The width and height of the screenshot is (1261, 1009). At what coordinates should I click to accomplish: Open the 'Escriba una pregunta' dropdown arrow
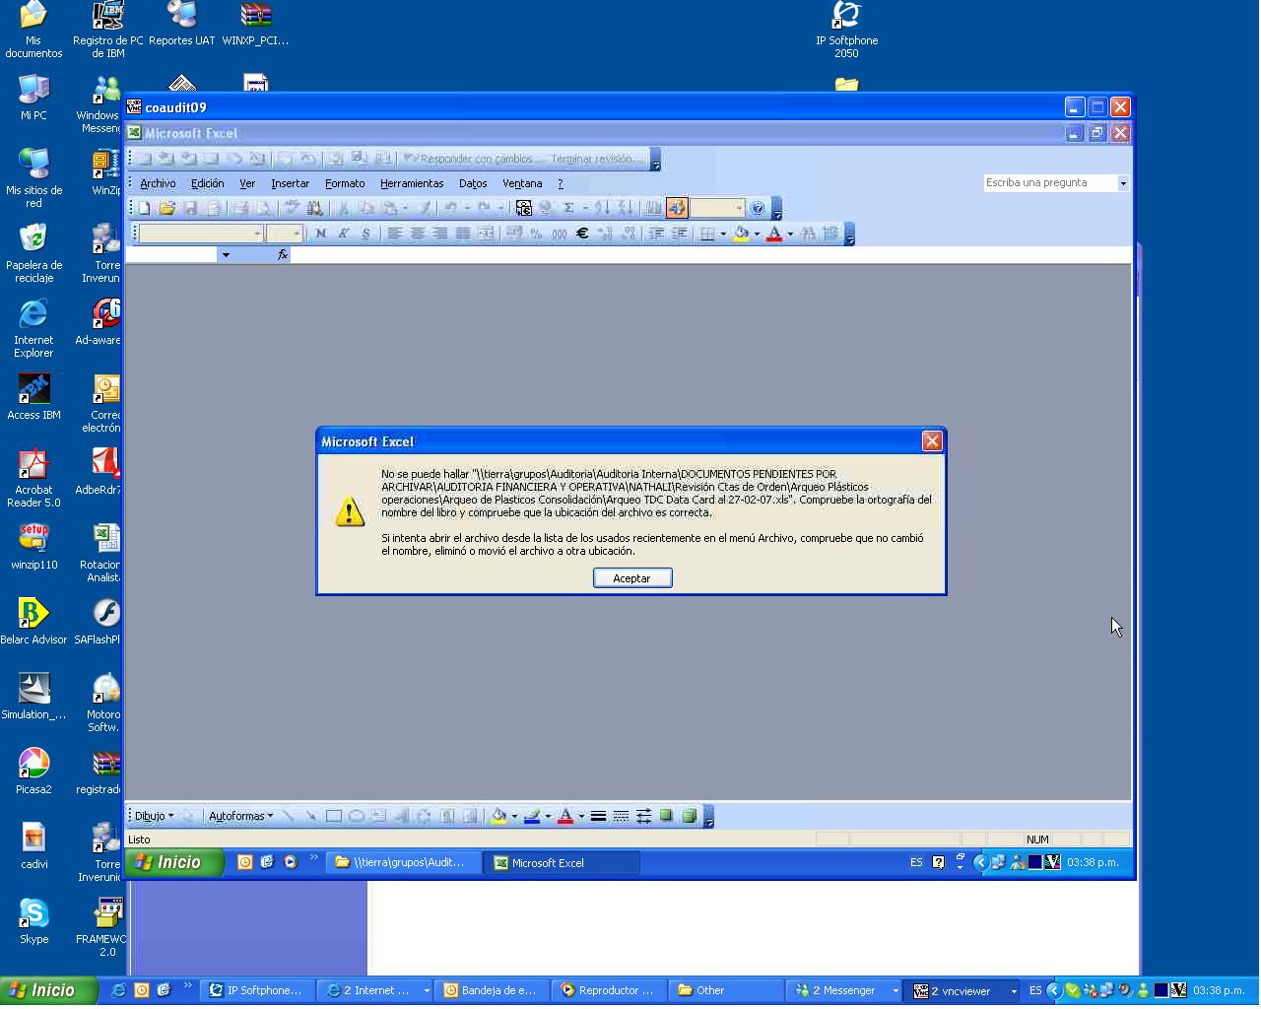pyautogui.click(x=1122, y=183)
